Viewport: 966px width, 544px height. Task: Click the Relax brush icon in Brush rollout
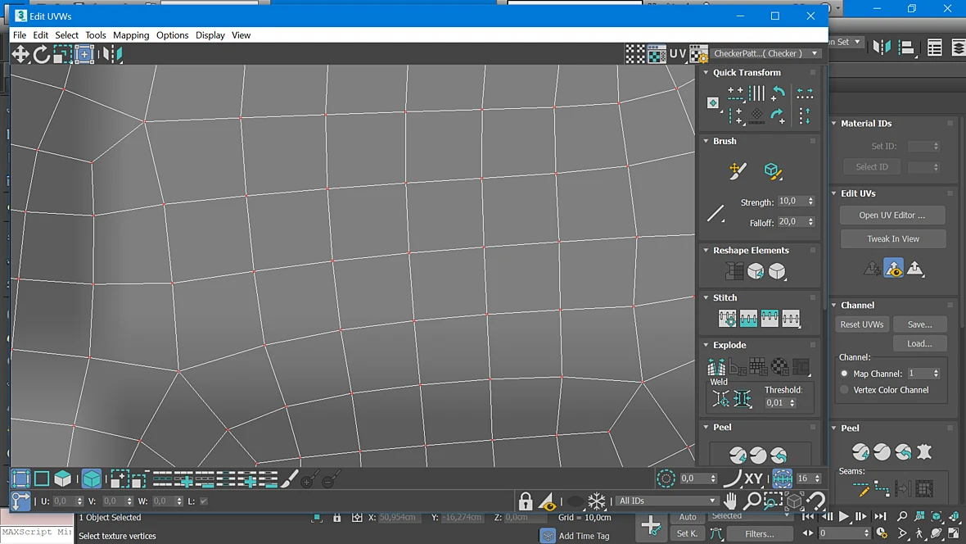click(773, 171)
